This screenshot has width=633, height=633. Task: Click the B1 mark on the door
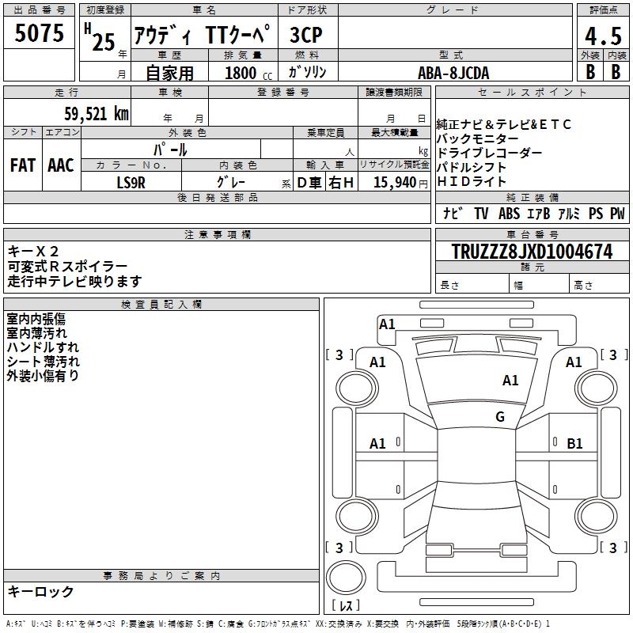[x=574, y=444]
